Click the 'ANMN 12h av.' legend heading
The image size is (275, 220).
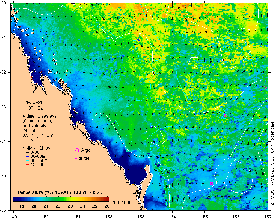pyautogui.click(x=37, y=148)
